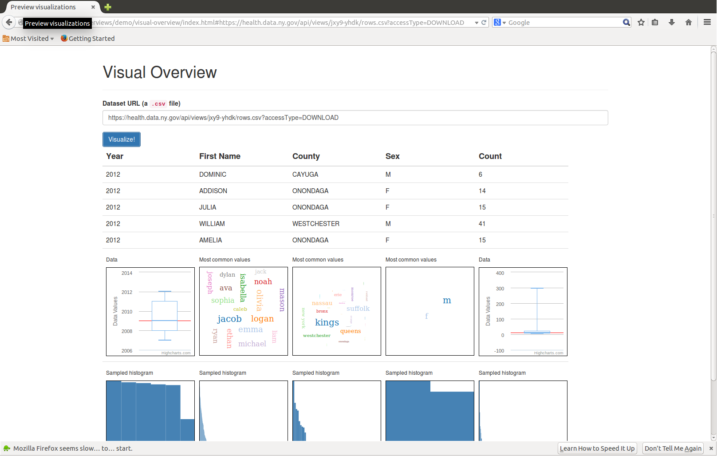This screenshot has width=717, height=456.
Task: Click the County column header
Action: 306,156
